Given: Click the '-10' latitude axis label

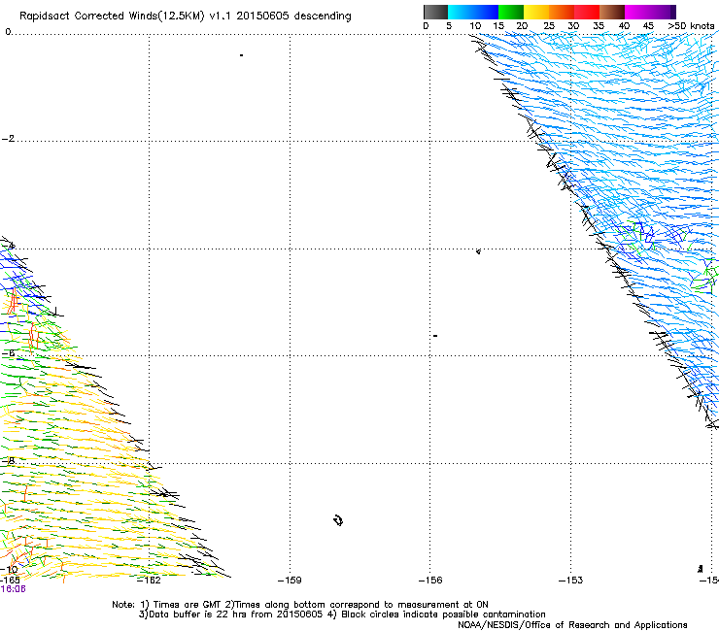Looking at the screenshot, I should [x=10, y=570].
